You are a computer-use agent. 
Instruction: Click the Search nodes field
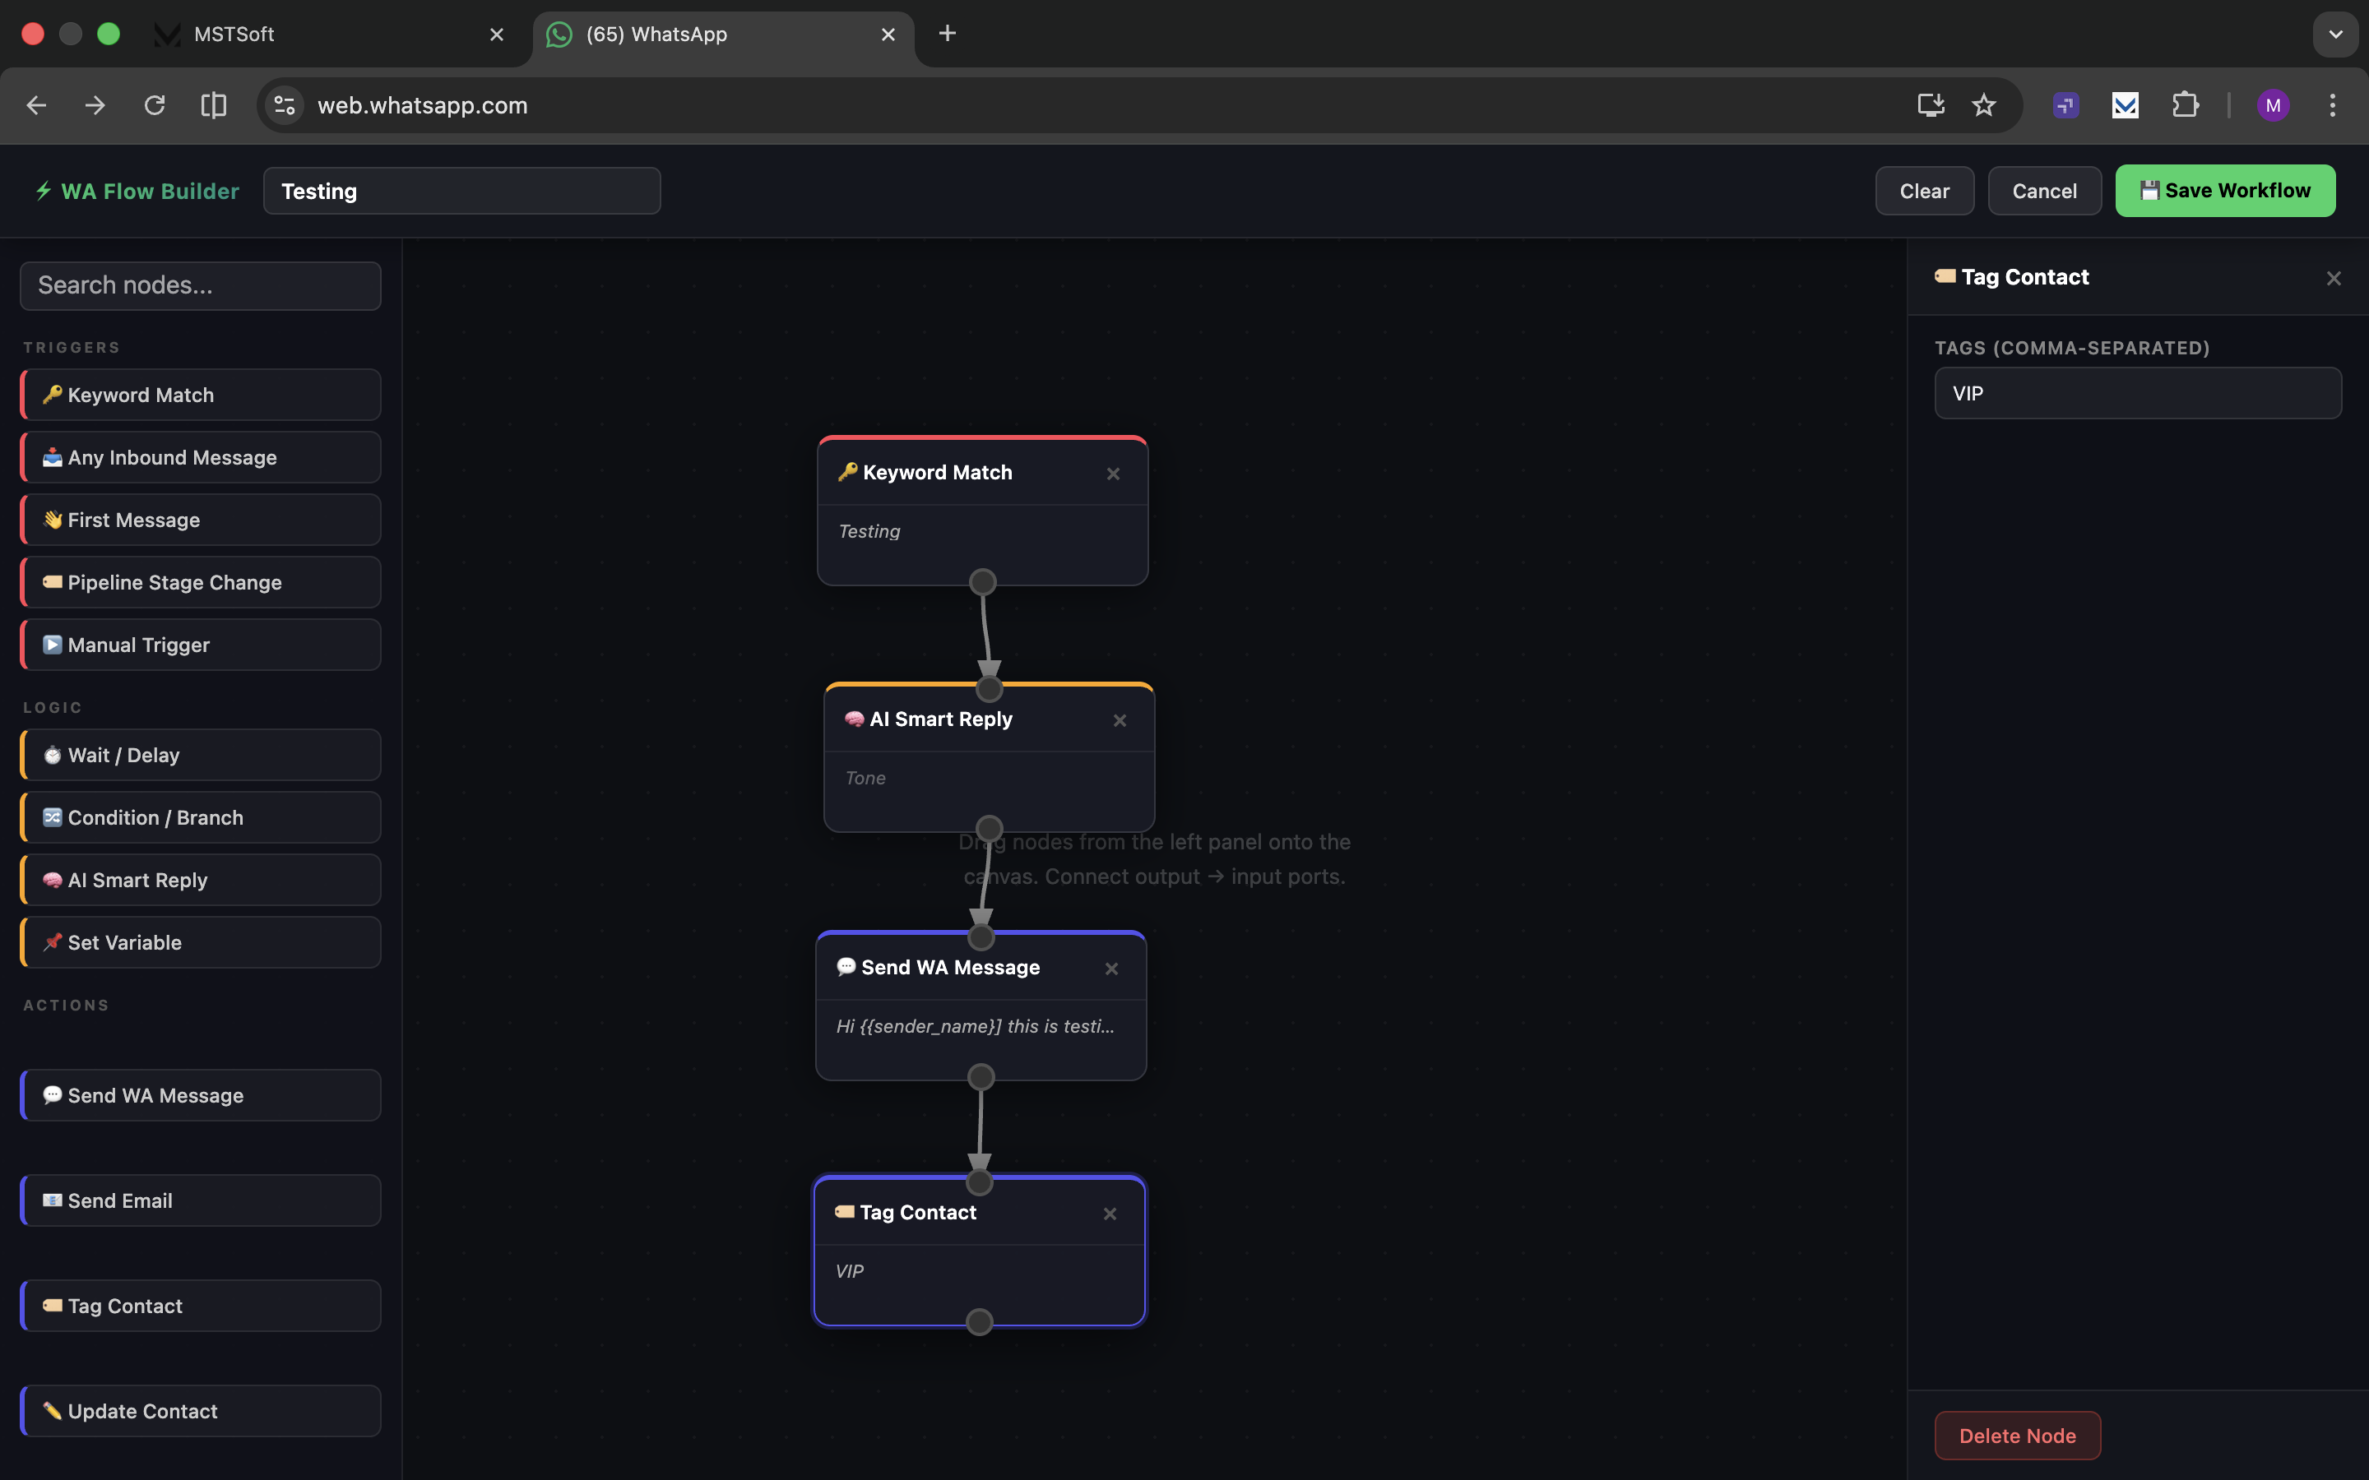point(201,286)
